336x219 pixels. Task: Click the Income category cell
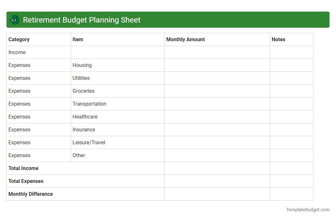[x=17, y=52]
